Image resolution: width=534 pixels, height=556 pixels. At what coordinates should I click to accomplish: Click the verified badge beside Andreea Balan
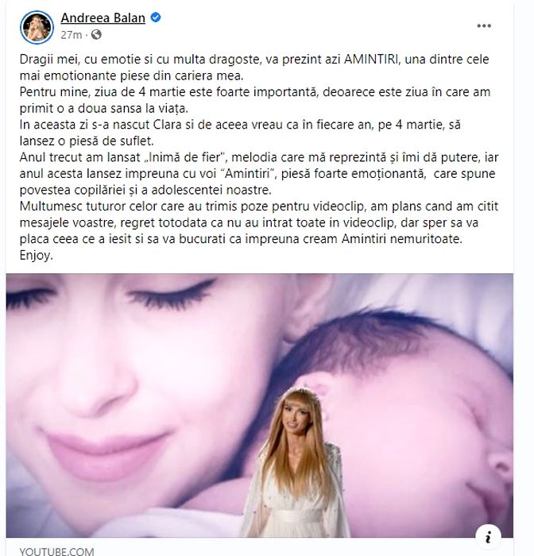156,17
